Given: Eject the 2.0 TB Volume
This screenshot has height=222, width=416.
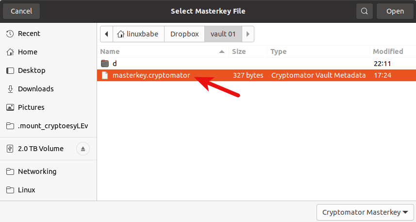Looking at the screenshot, I should click(x=83, y=149).
